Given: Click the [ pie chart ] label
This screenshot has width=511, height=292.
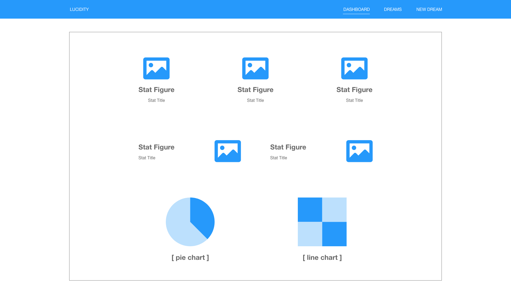Looking at the screenshot, I should (190, 257).
